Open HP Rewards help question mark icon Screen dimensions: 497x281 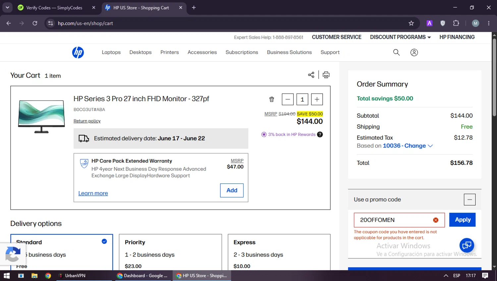tap(320, 134)
